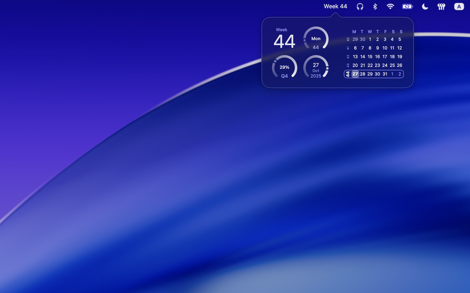Click the Monday column header M

[x=354, y=32]
